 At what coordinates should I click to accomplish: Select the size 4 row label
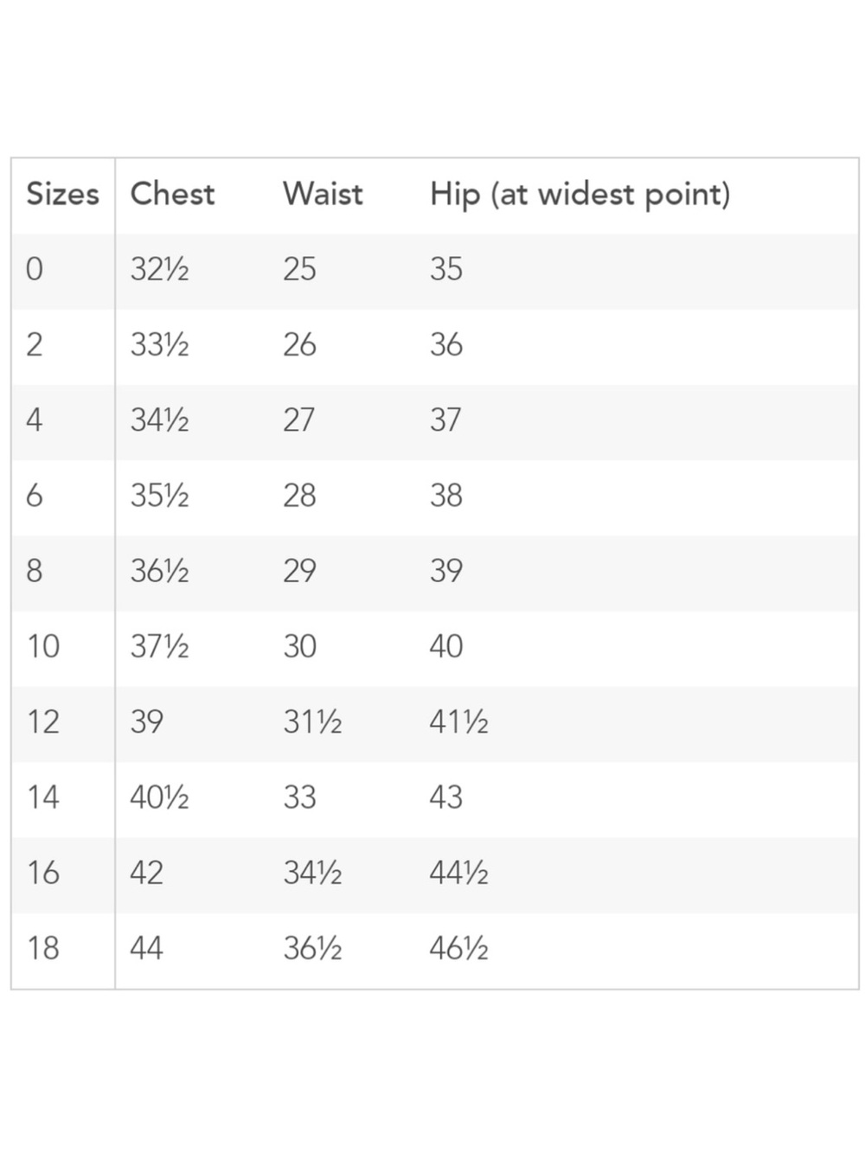pos(35,420)
